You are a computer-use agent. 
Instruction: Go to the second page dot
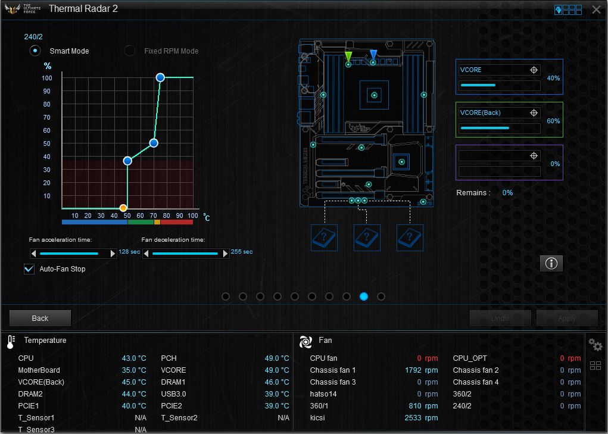pos(243,296)
